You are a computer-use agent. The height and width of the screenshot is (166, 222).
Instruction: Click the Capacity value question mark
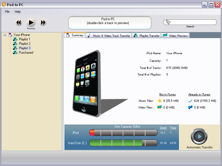(x=167, y=61)
